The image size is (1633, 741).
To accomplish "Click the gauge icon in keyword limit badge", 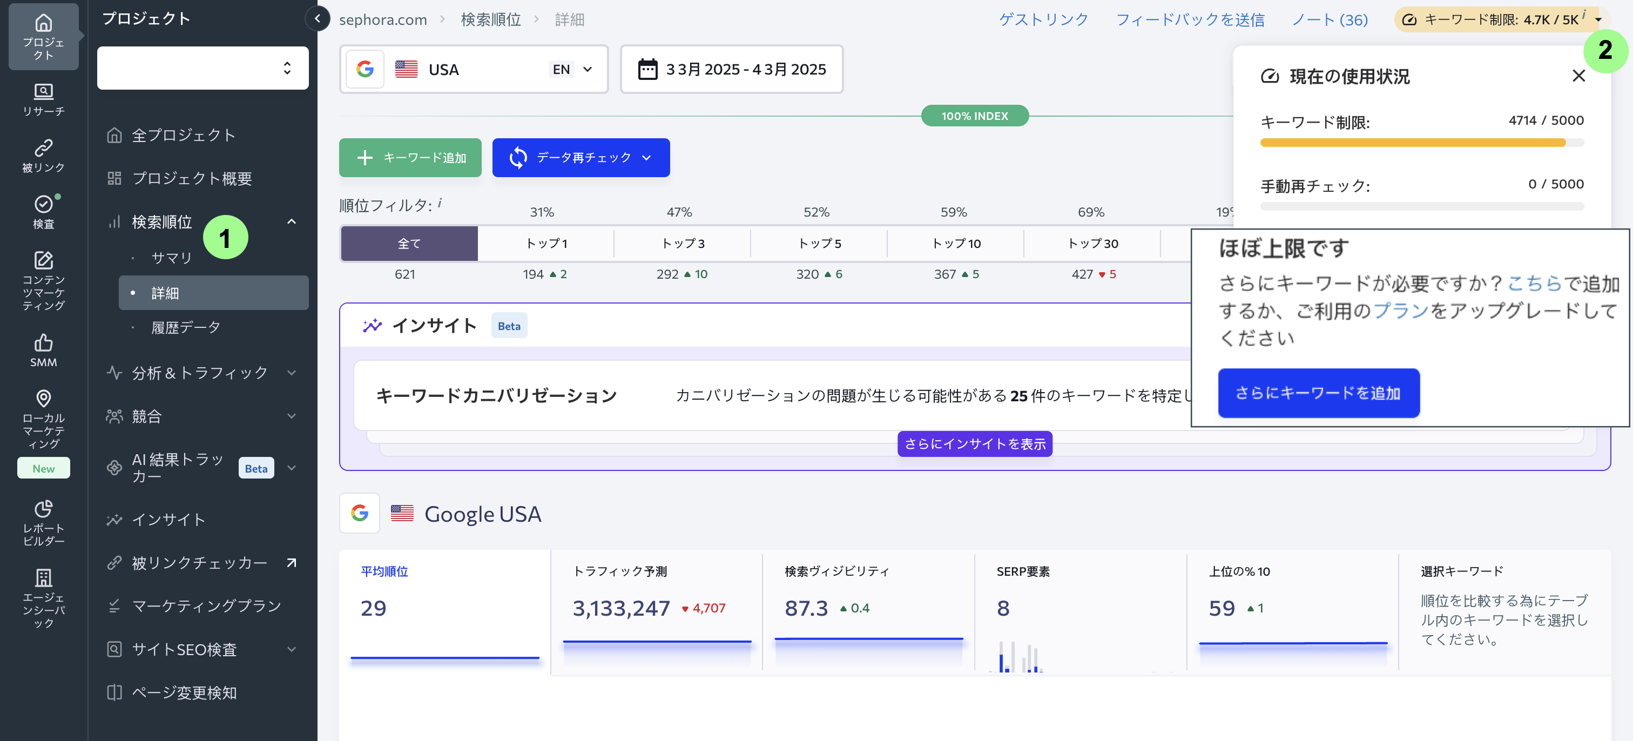I will pyautogui.click(x=1409, y=19).
